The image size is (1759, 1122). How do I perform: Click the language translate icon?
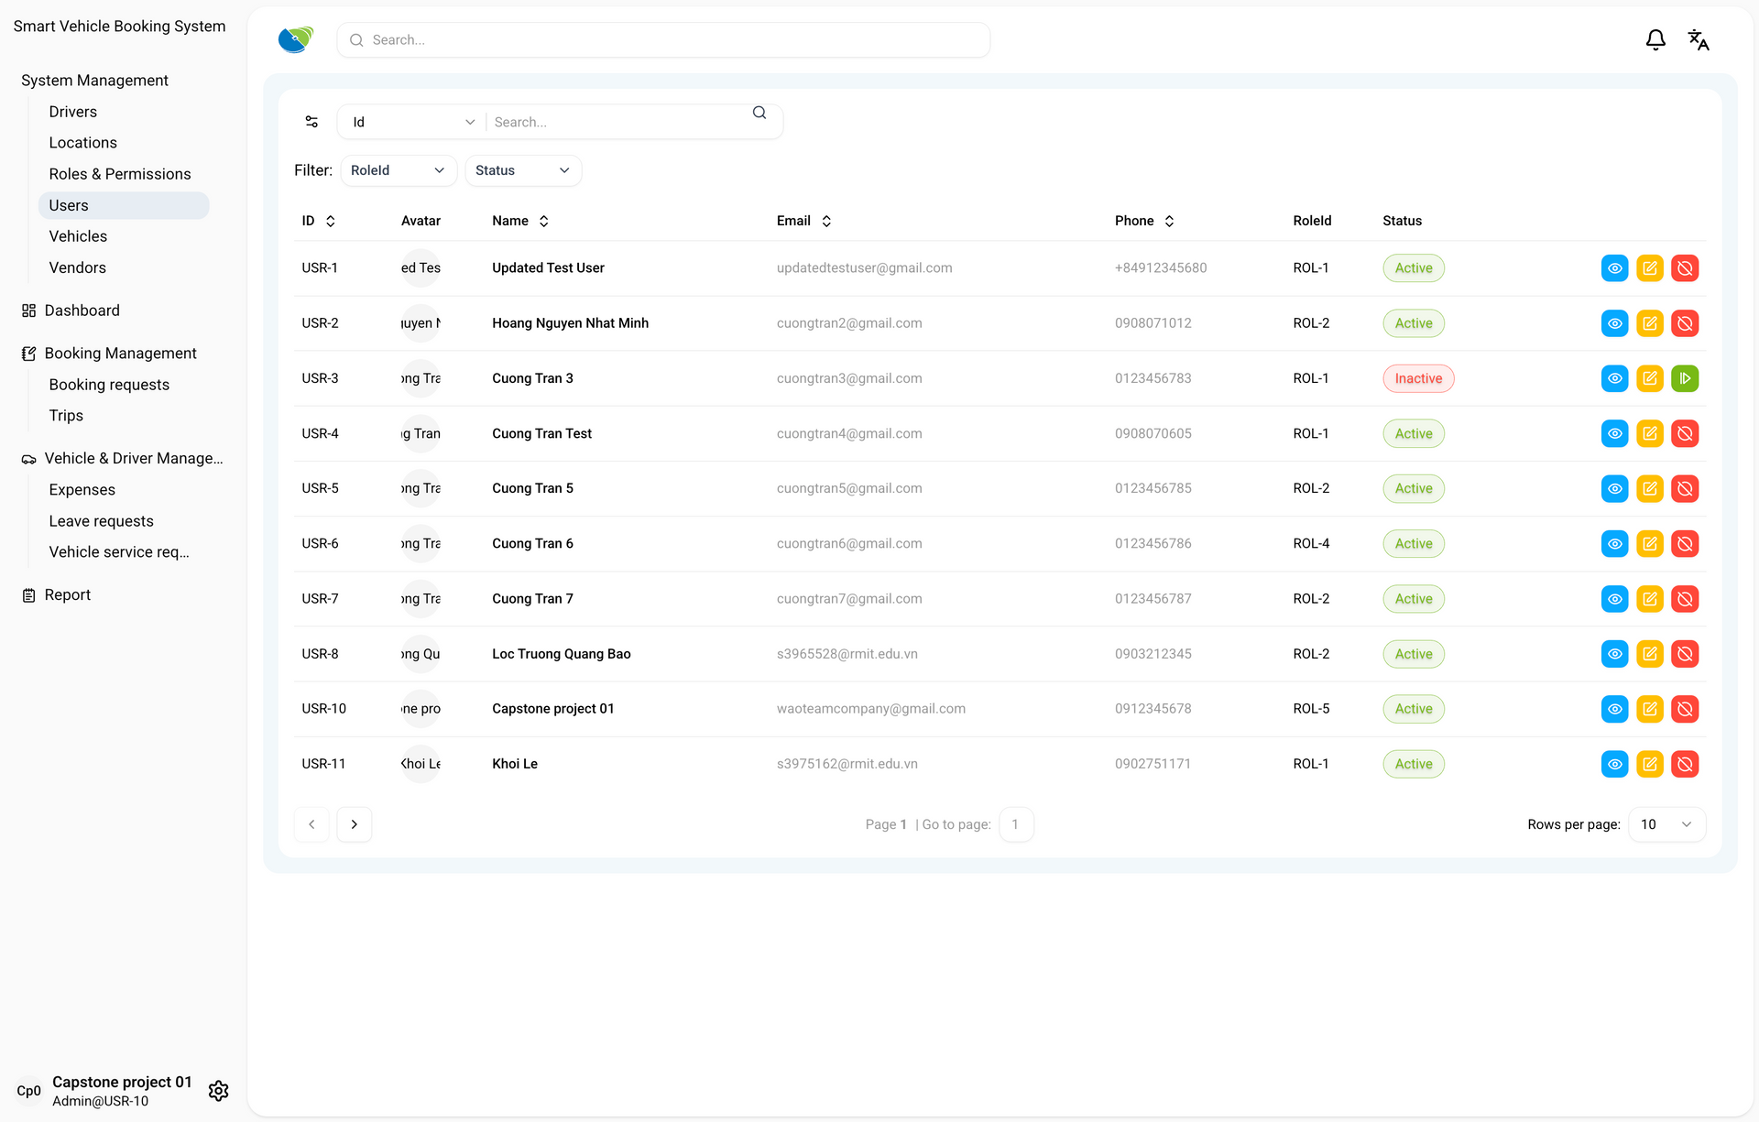tap(1698, 40)
